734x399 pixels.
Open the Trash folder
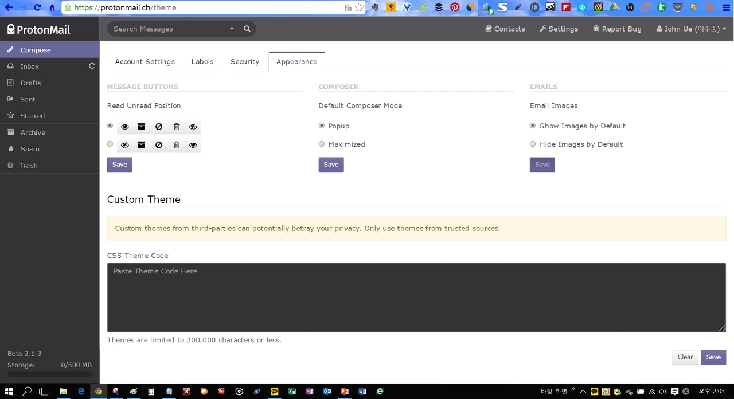[x=49, y=166]
